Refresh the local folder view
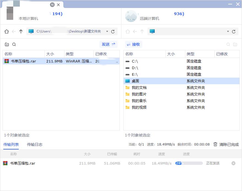242x191 pixels. [113, 31]
